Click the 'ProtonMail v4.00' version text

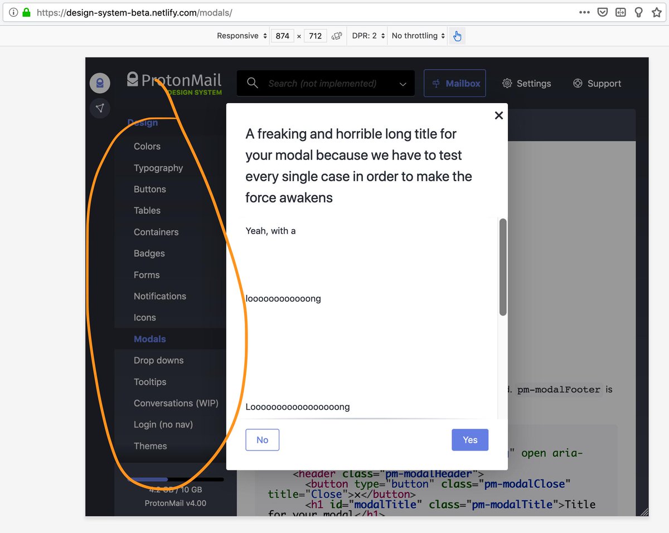(x=175, y=503)
